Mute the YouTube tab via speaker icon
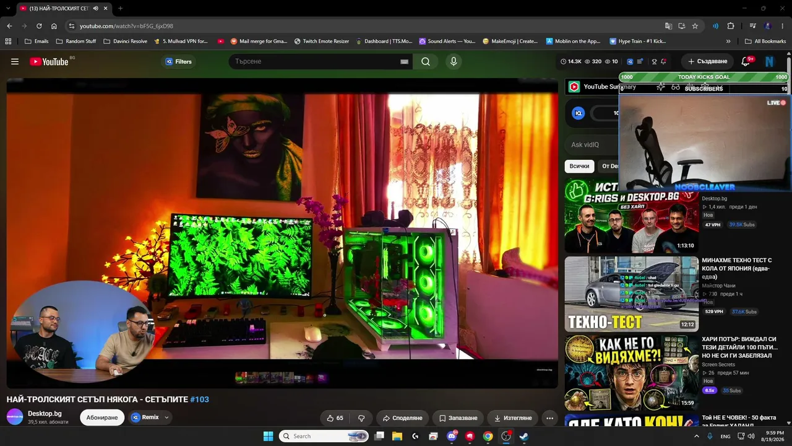Screen dimensions: 792x446 point(95,8)
